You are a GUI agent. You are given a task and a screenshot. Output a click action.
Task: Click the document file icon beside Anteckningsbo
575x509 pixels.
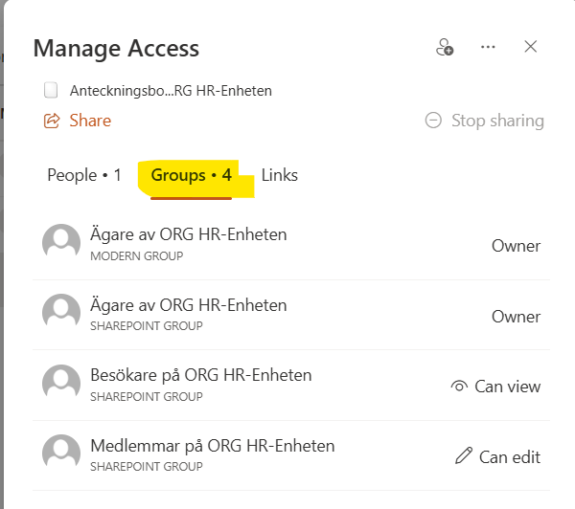[52, 91]
